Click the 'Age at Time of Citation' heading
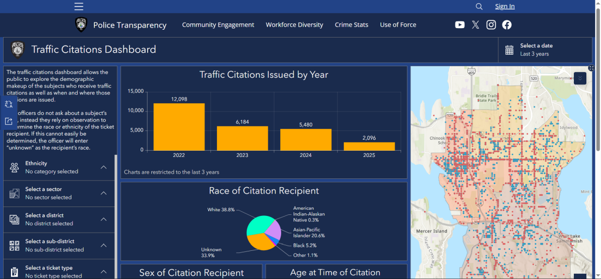 [335, 273]
